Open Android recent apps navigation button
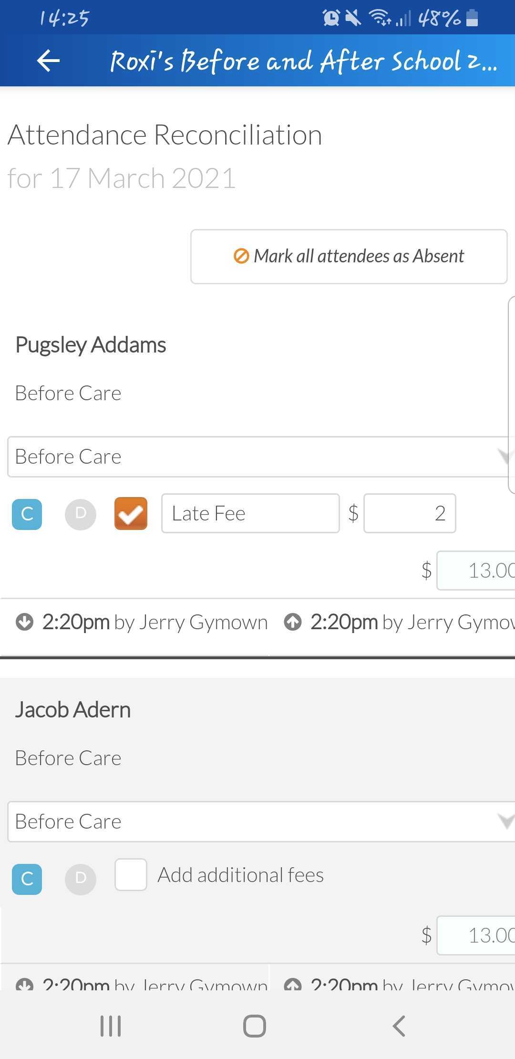This screenshot has height=1059, width=515. pyautogui.click(x=111, y=1026)
